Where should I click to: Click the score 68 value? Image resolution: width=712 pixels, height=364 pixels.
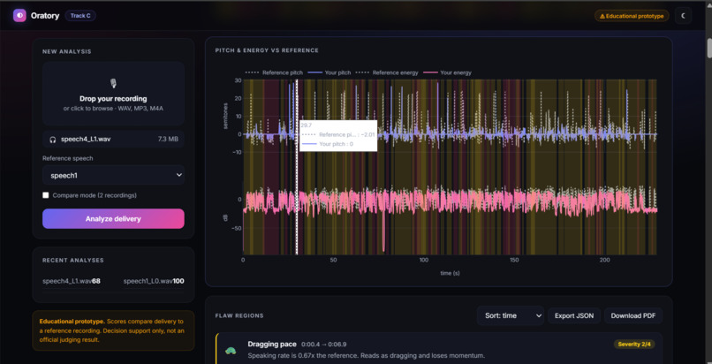(95, 281)
